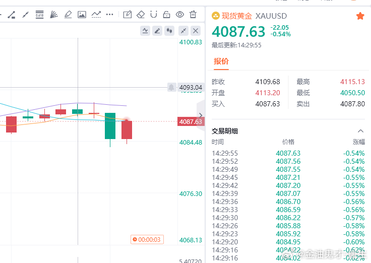The width and height of the screenshot is (371, 263).
Task: Toggle the drawings lock
Action: point(166,15)
